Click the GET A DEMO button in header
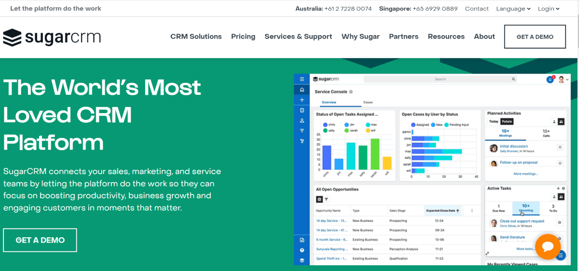The height and width of the screenshot is (271, 579). (535, 37)
